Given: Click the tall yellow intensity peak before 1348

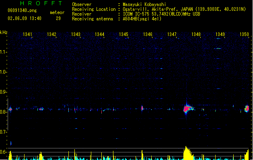Looking at the screenshot, I should click(188, 153).
